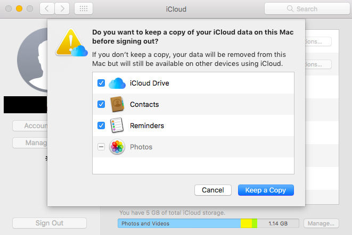352x235 pixels.
Task: Uncheck the Reminders checkbox
Action: 101,126
